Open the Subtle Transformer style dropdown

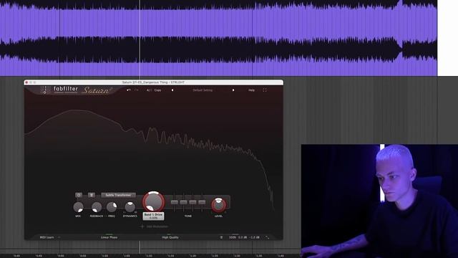tap(118, 195)
